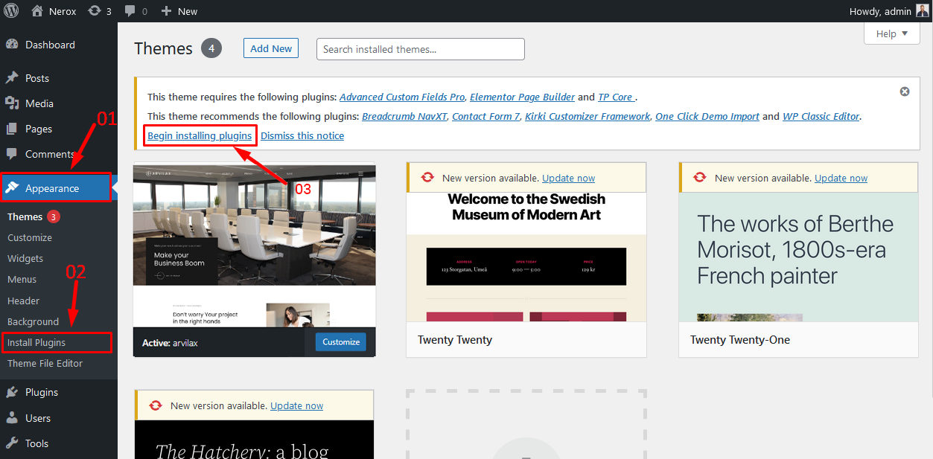Click Update now on Twenty Twenty-One
Image resolution: width=933 pixels, height=459 pixels.
click(x=841, y=178)
